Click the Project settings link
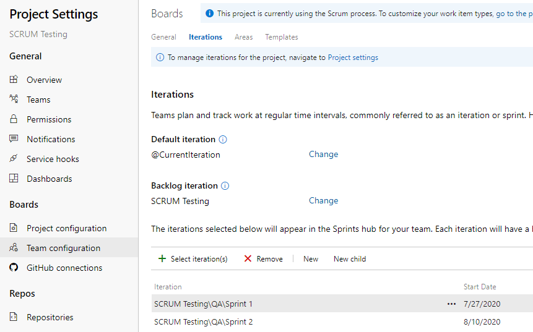533x332 pixels. click(x=353, y=57)
